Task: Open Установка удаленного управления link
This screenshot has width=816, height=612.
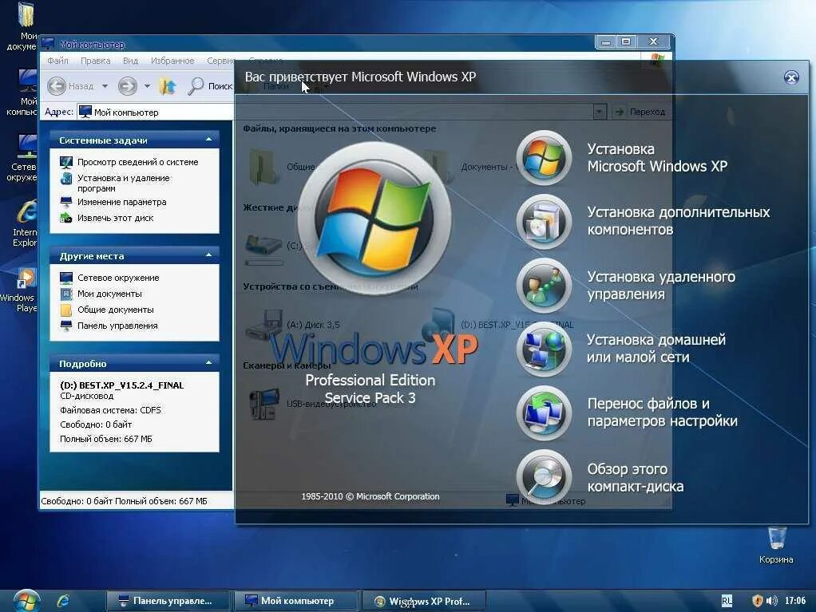Action: click(x=661, y=286)
